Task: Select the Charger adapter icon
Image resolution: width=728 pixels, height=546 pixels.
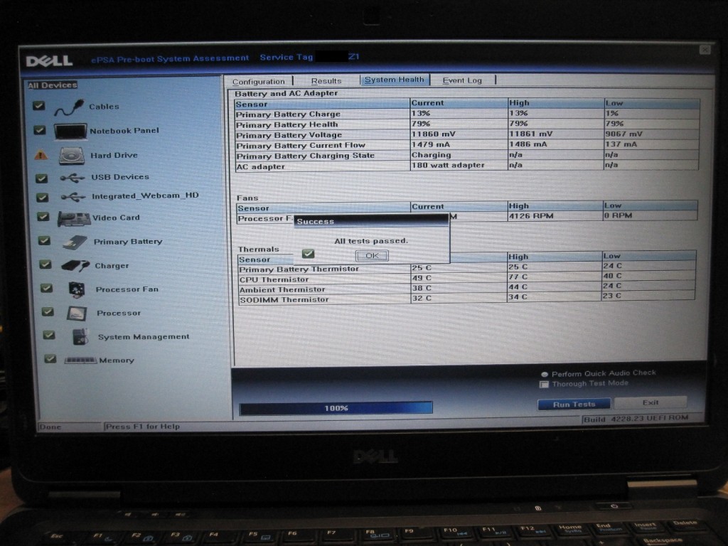Action: tap(75, 266)
